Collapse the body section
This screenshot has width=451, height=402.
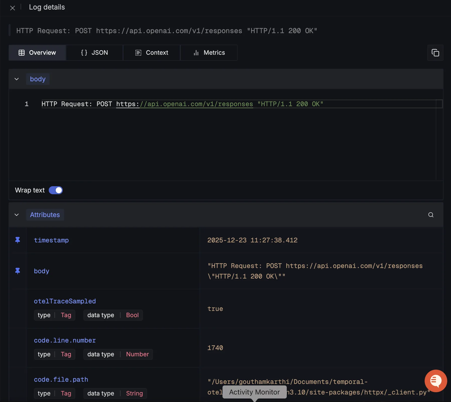(17, 79)
